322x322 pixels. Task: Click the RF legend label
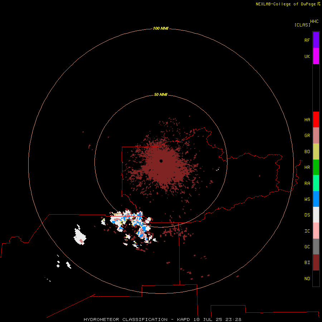307,40
